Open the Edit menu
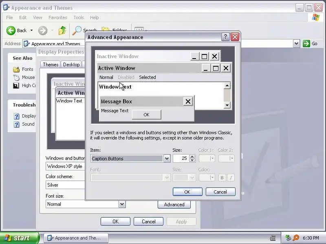 point(23,17)
